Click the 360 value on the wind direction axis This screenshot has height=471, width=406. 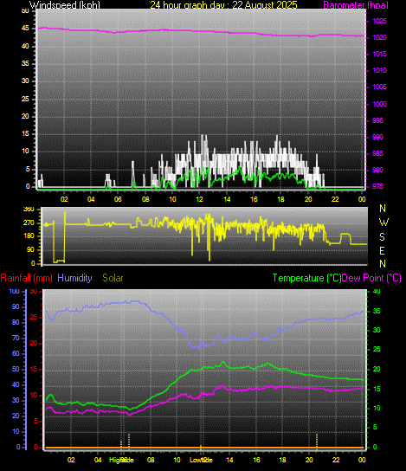tap(29, 209)
